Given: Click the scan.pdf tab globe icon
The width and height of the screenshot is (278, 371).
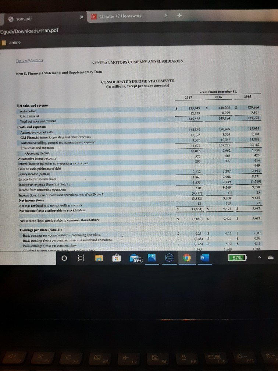Looking at the screenshot, I should tap(11, 20).
